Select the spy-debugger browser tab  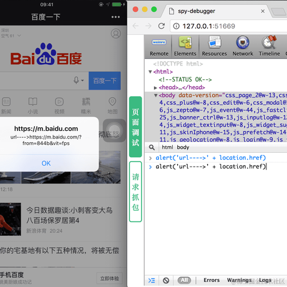216,11
